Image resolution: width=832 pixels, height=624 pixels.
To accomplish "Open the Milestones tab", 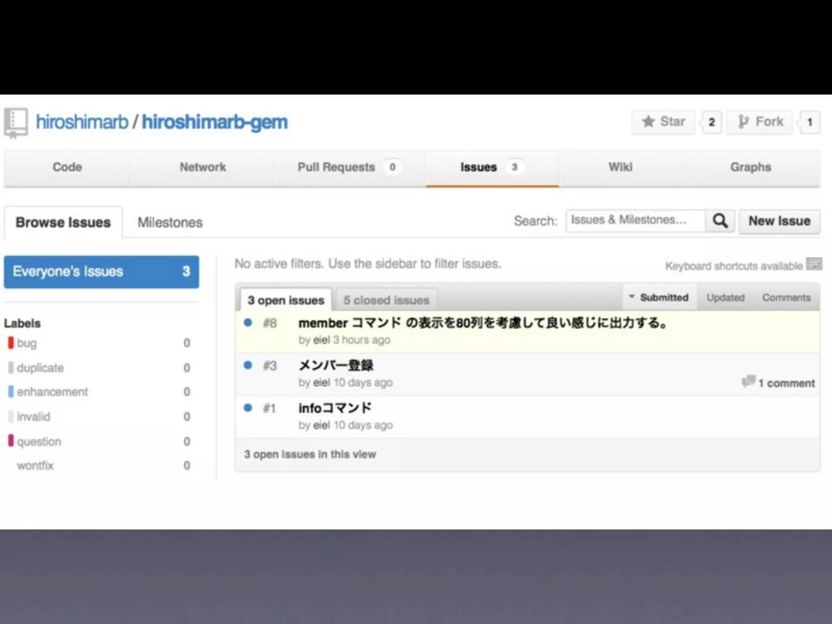I will click(x=170, y=223).
